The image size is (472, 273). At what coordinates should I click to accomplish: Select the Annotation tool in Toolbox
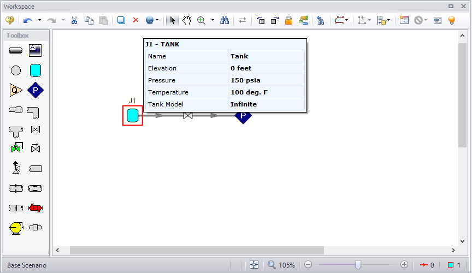[x=36, y=51]
